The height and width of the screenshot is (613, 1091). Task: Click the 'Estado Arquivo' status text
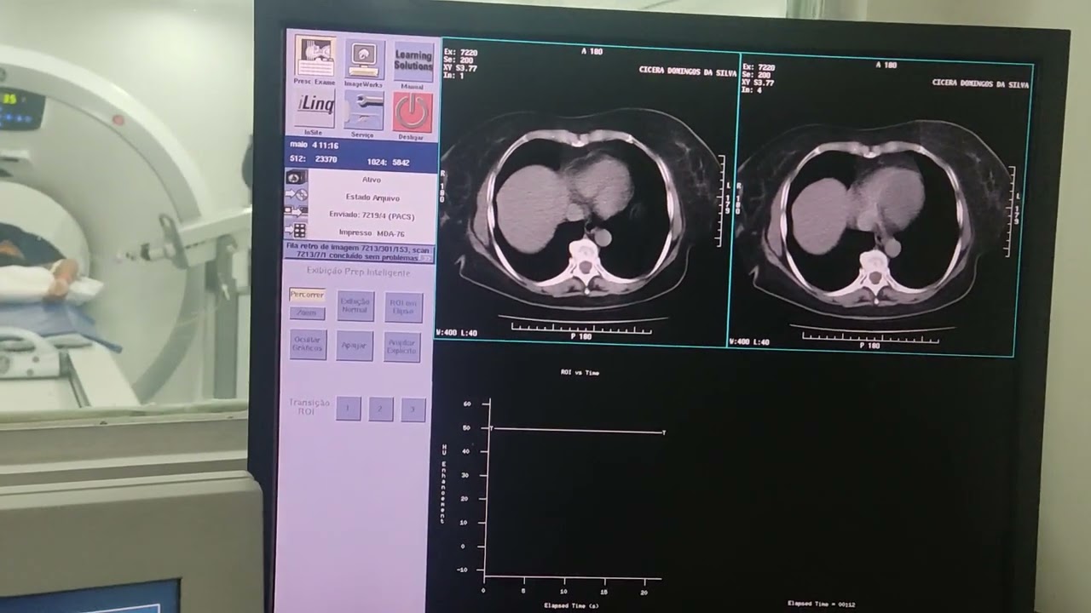pos(373,198)
